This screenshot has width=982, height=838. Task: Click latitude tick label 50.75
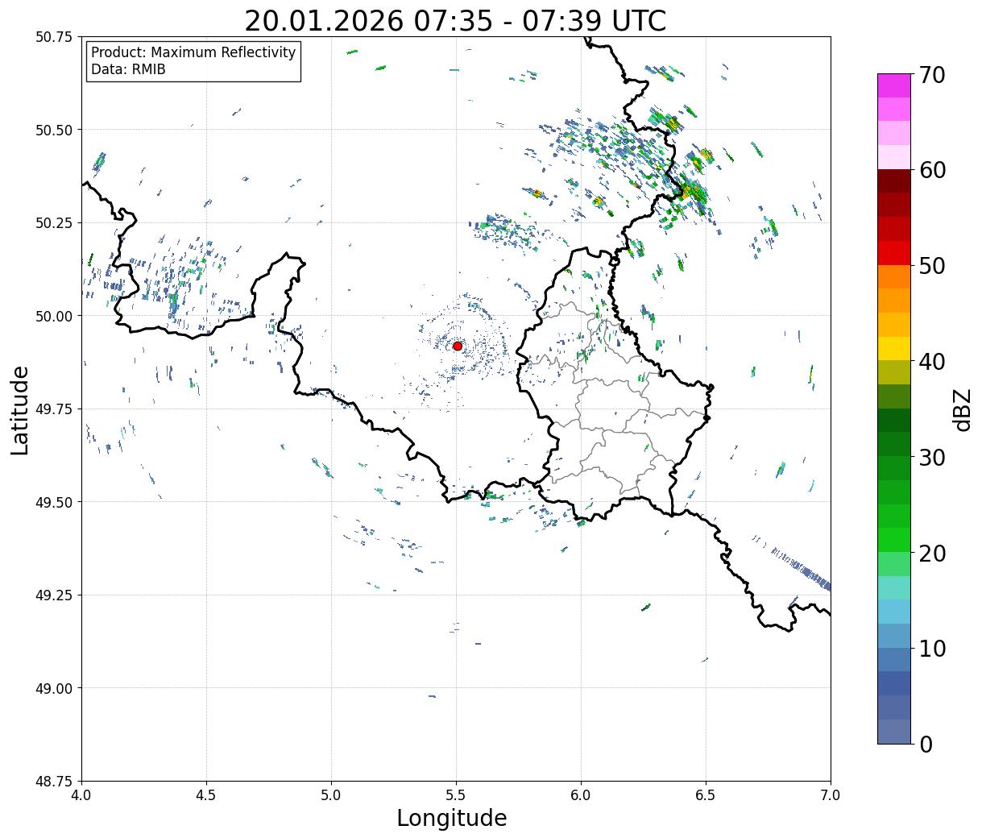[54, 37]
